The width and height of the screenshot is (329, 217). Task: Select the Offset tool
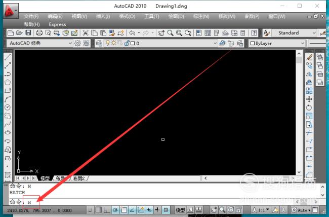[309, 82]
